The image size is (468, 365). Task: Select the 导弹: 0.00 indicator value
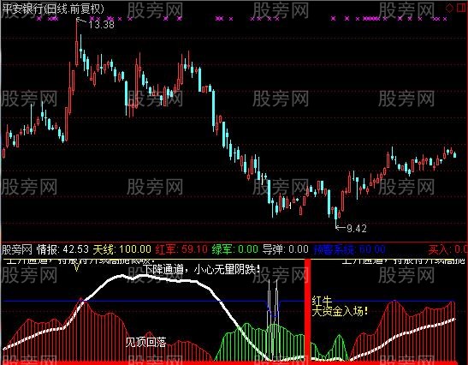[x=285, y=249]
